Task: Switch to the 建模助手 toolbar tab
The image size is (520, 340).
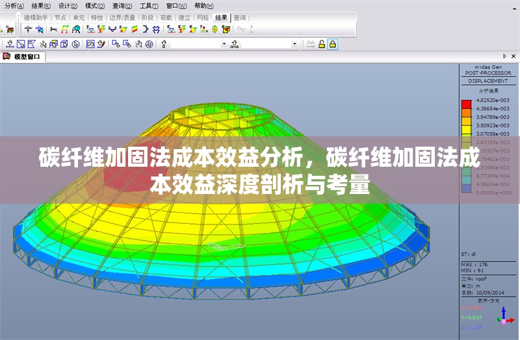Action: [x=36, y=18]
